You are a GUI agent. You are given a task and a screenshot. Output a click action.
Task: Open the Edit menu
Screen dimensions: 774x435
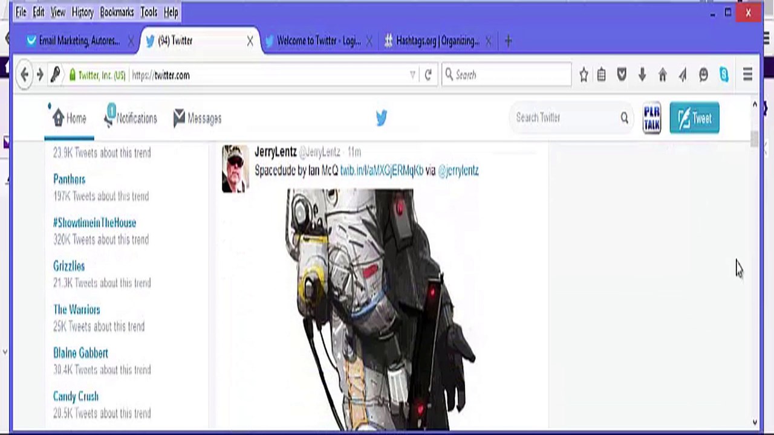click(x=39, y=12)
